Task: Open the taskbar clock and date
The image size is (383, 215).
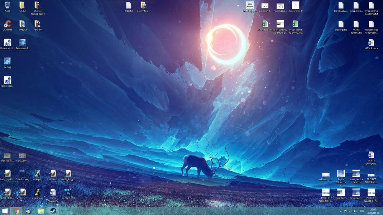Action: [373, 211]
